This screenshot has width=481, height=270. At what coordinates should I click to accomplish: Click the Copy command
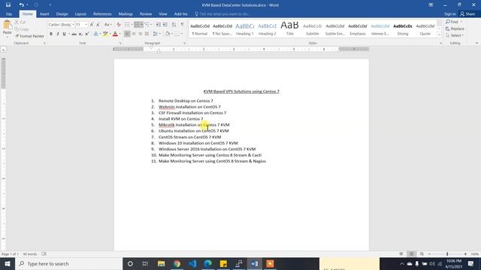pos(22,29)
